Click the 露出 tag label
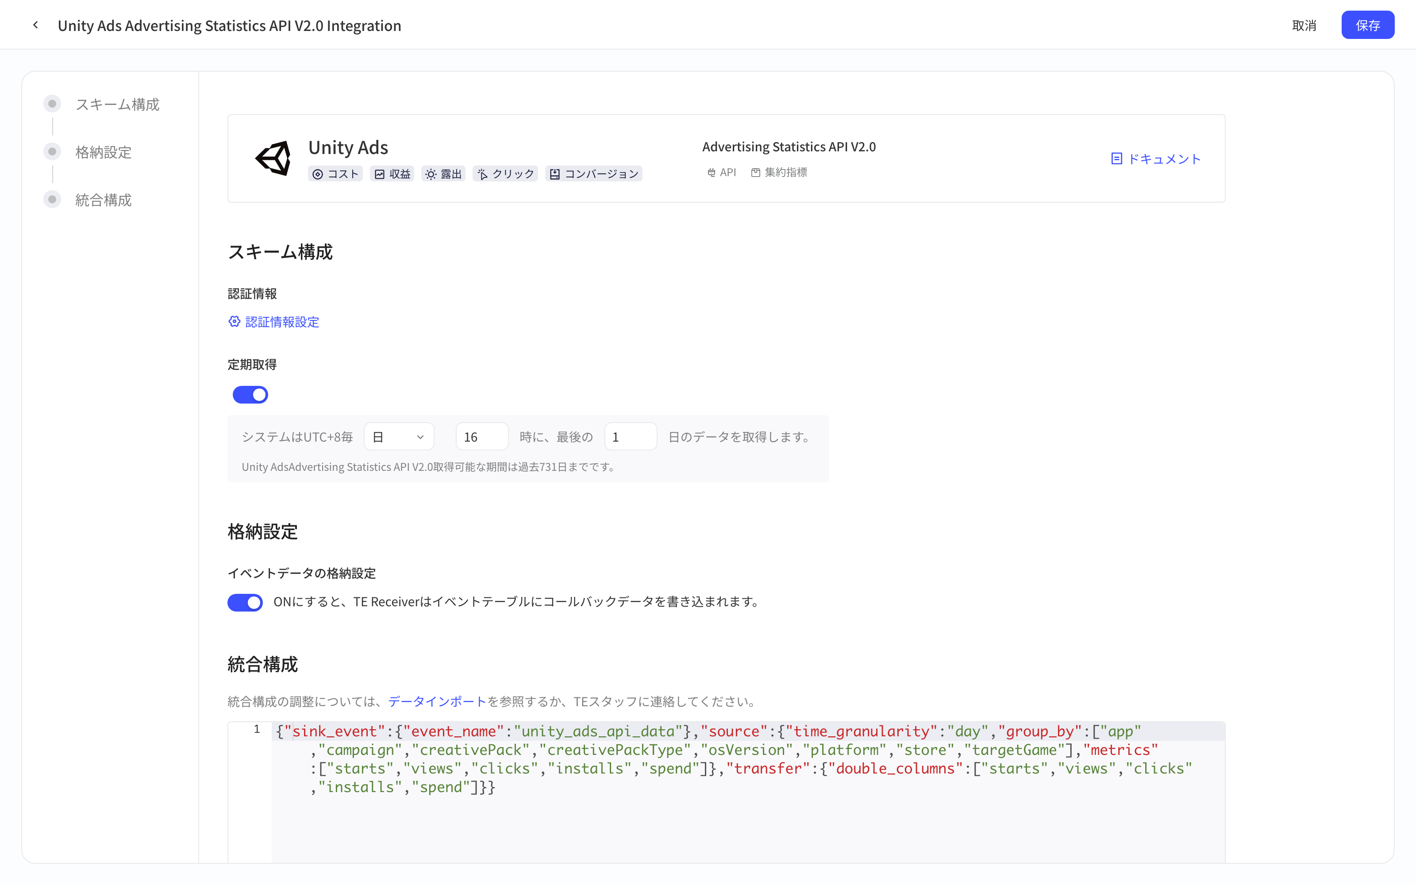The width and height of the screenshot is (1416, 885). 451,174
